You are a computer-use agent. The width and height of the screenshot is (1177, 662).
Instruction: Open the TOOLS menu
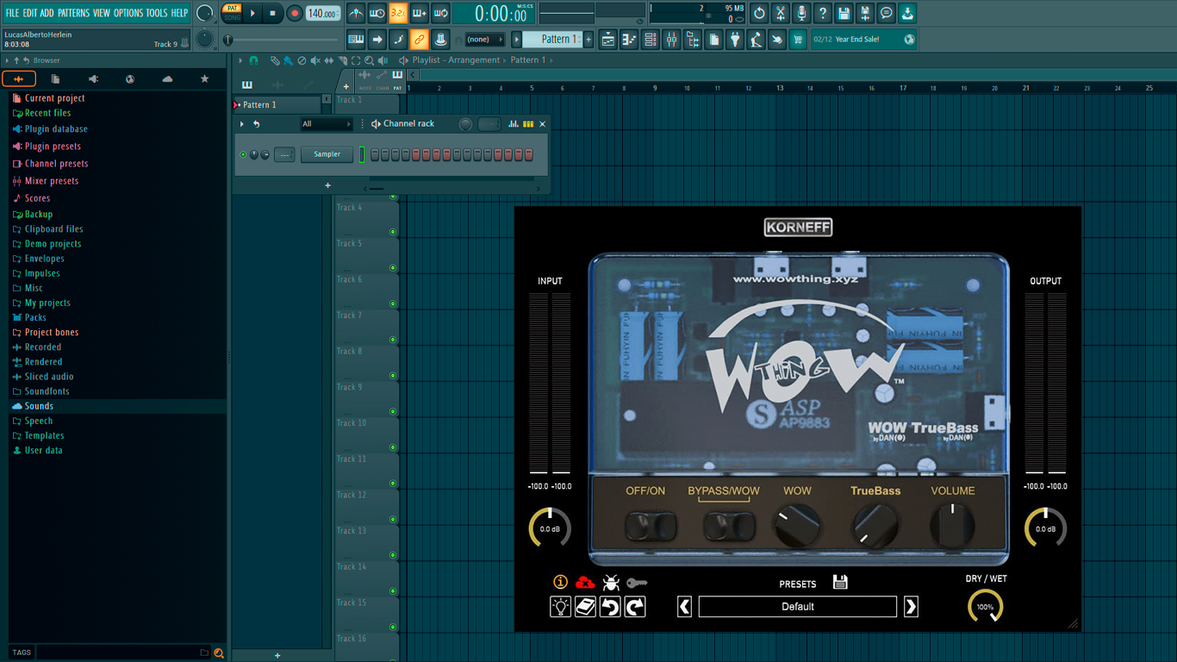click(157, 13)
